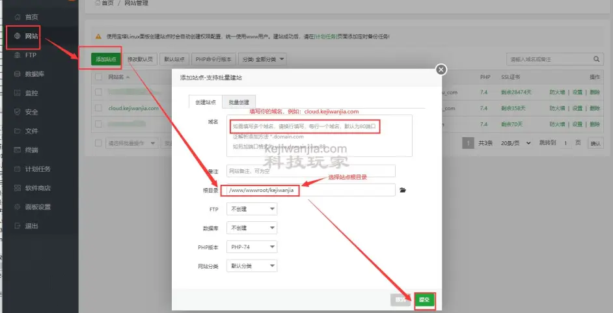
Task: Close the 添加站点 dialog
Action: click(x=441, y=70)
